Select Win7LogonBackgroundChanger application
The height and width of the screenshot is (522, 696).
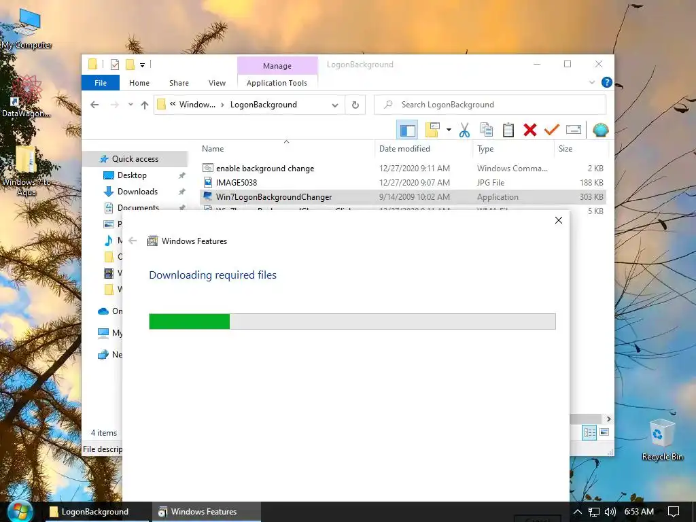point(402,196)
